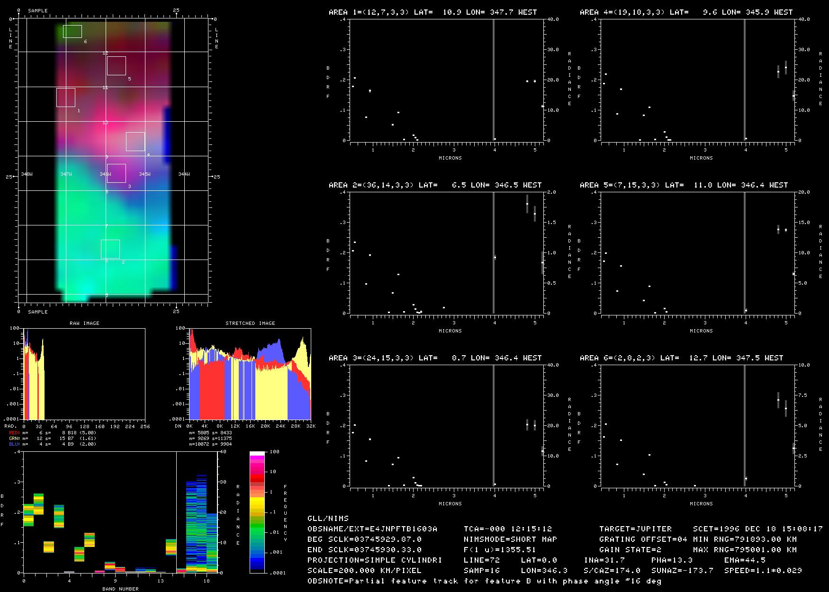The image size is (829, 592).
Task: Click the OBSNOTE partial feature track line
Action: click(x=484, y=581)
